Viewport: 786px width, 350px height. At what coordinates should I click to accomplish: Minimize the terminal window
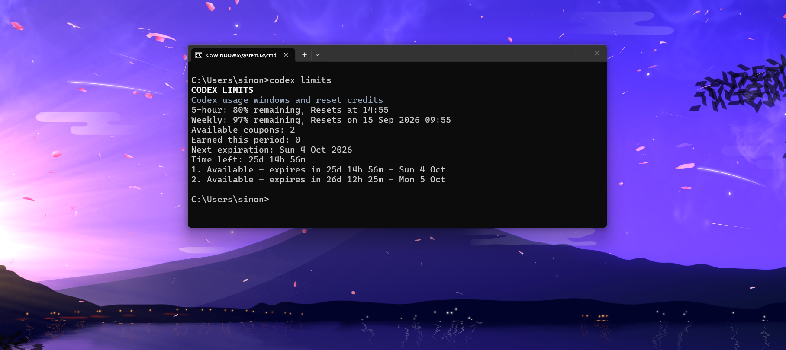point(557,53)
